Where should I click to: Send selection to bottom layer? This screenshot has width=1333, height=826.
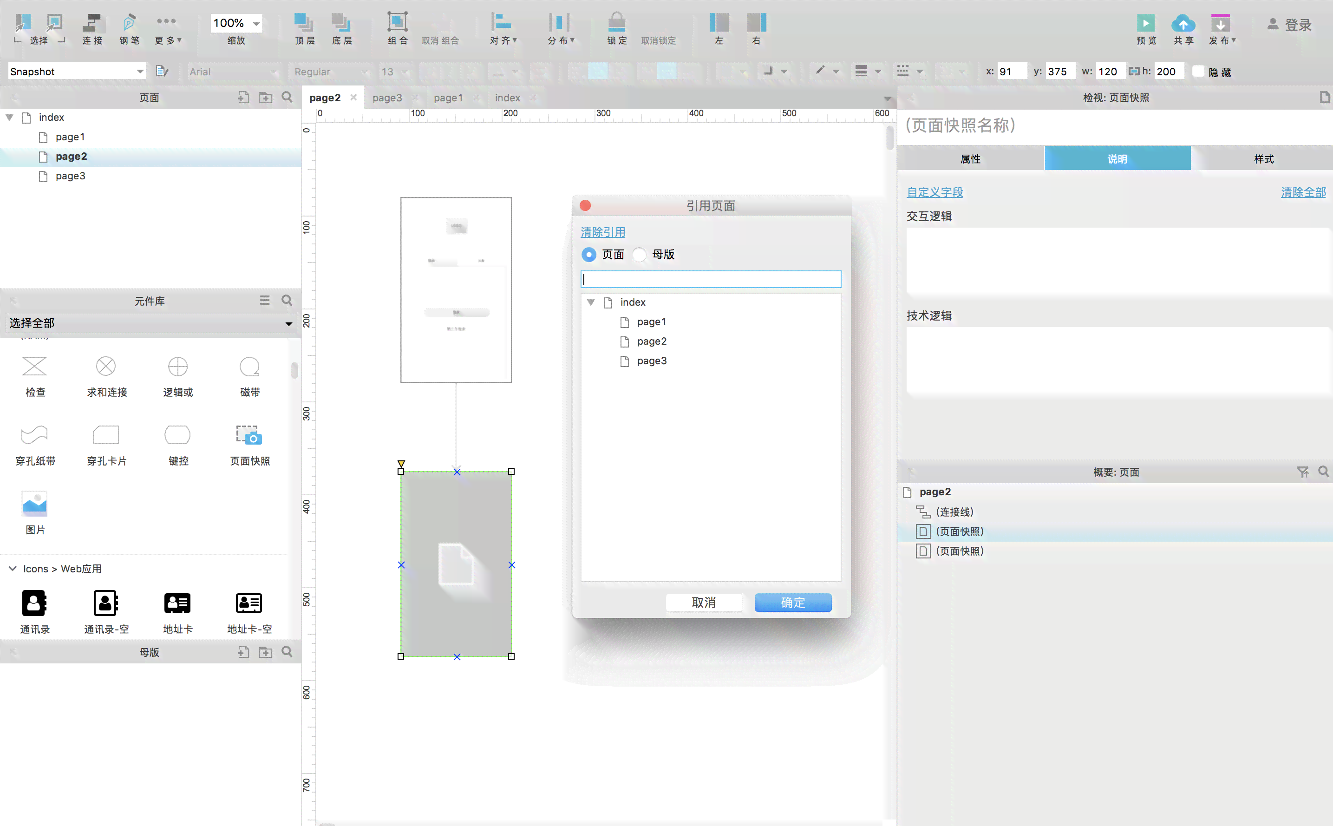point(342,29)
